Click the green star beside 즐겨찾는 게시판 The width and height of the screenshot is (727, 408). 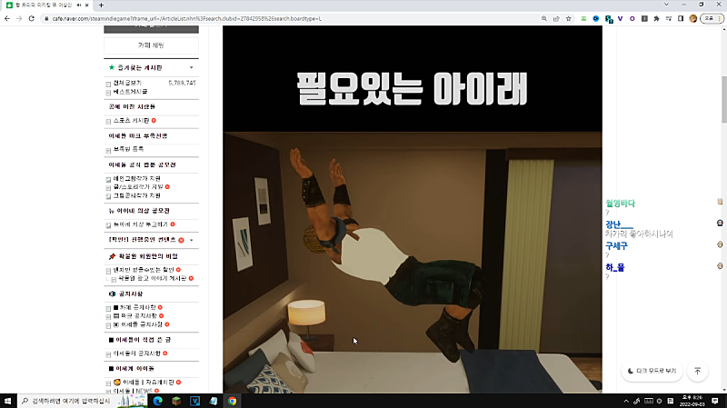pos(111,67)
